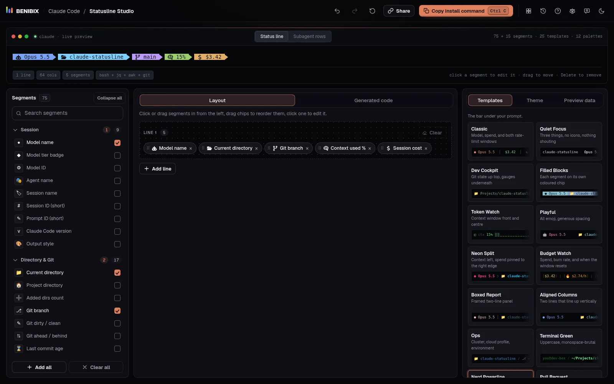Collapse the Directory & Git group
The height and width of the screenshot is (384, 614).
[x=15, y=260]
